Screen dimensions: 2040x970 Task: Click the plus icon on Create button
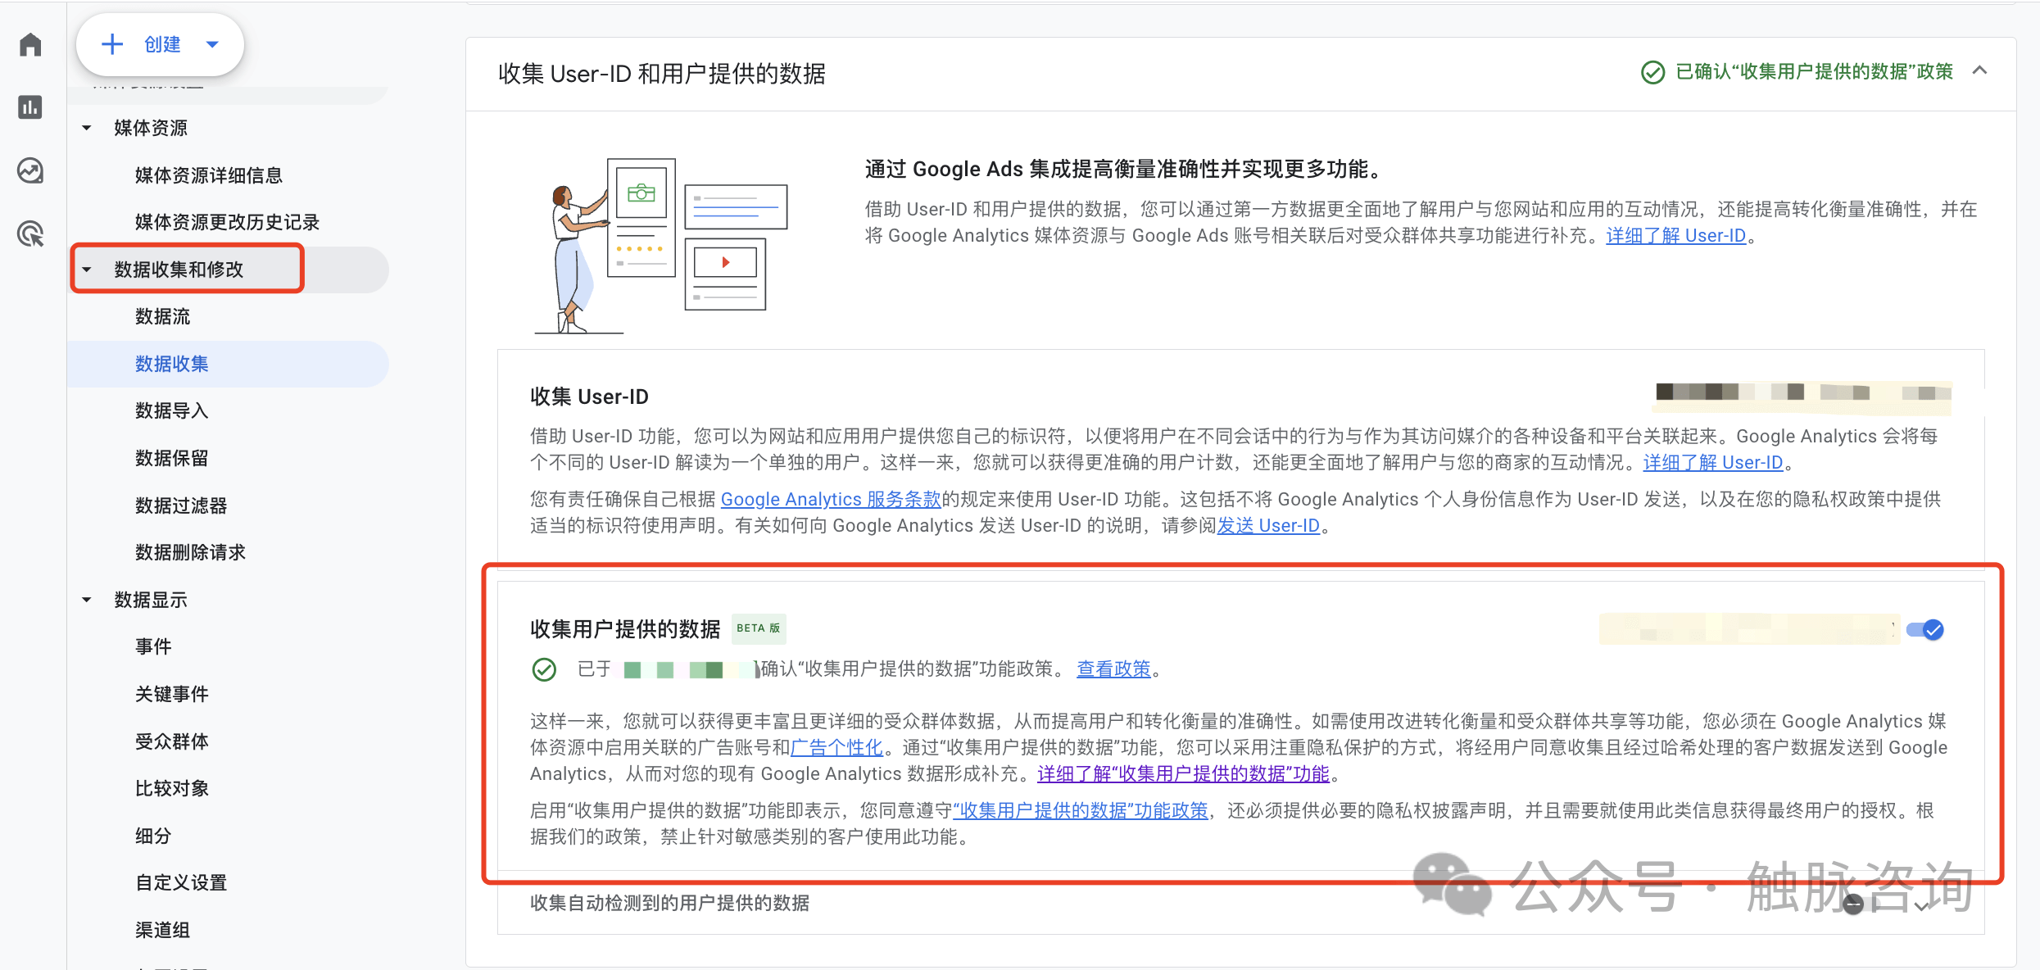112,44
